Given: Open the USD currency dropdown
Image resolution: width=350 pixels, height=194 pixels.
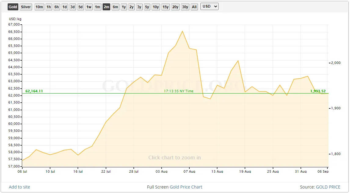Looking at the screenshot, I should [x=209, y=6].
